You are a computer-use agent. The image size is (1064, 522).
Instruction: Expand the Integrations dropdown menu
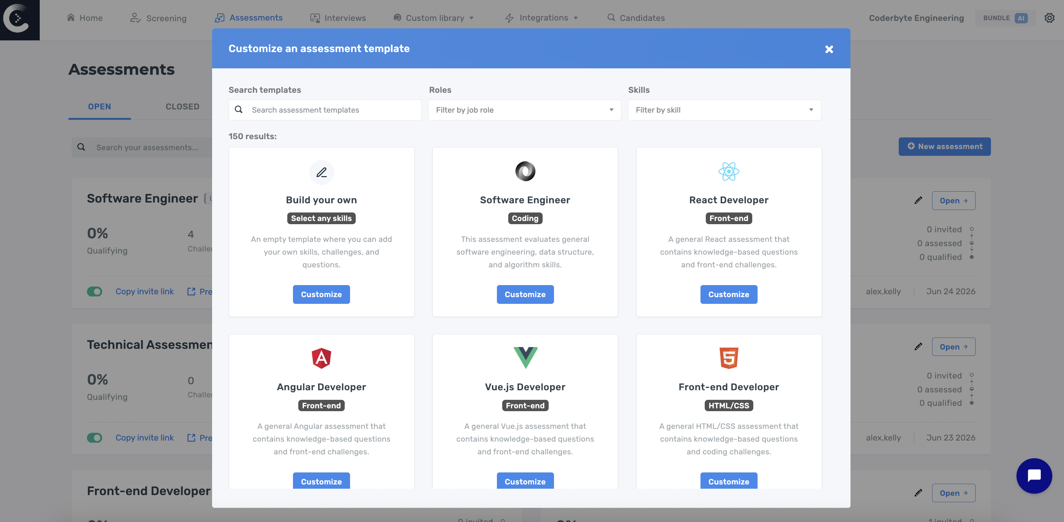pos(541,18)
